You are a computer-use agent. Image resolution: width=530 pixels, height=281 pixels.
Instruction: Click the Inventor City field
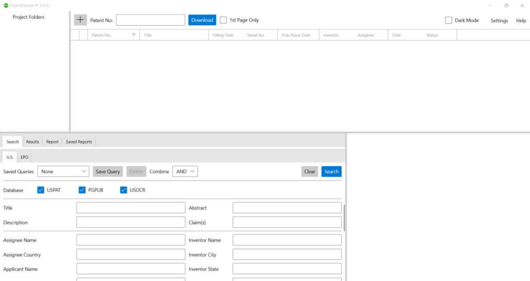point(287,254)
